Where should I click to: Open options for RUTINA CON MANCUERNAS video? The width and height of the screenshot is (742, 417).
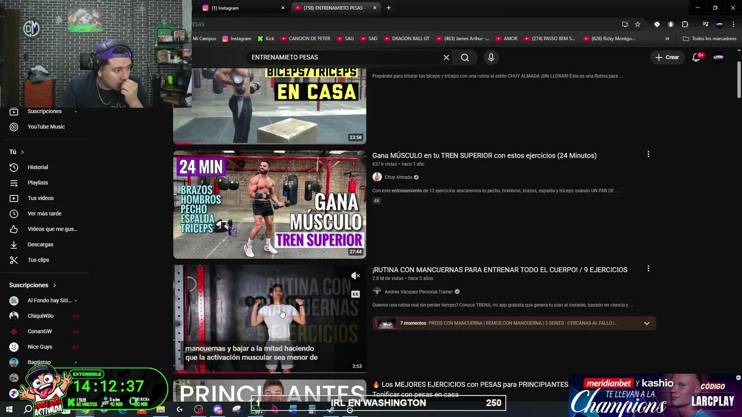(648, 269)
